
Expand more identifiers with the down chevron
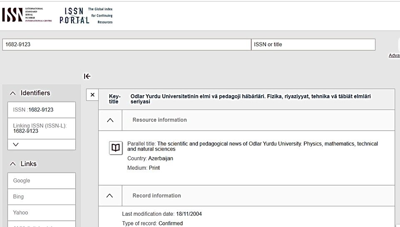pos(16,144)
